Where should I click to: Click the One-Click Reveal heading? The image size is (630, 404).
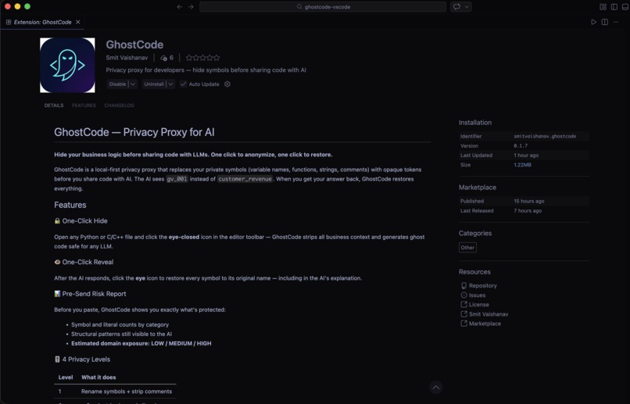(84, 262)
